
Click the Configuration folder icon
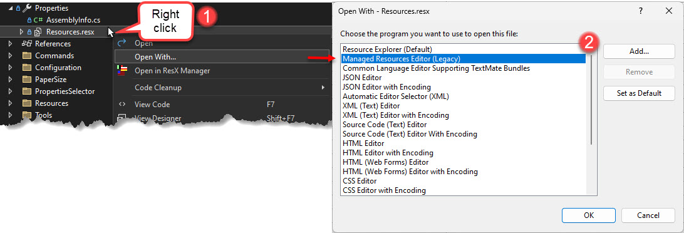click(27, 68)
